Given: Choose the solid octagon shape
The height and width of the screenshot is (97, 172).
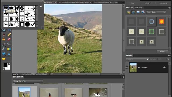Looking at the screenshot, I should [x=27, y=24].
